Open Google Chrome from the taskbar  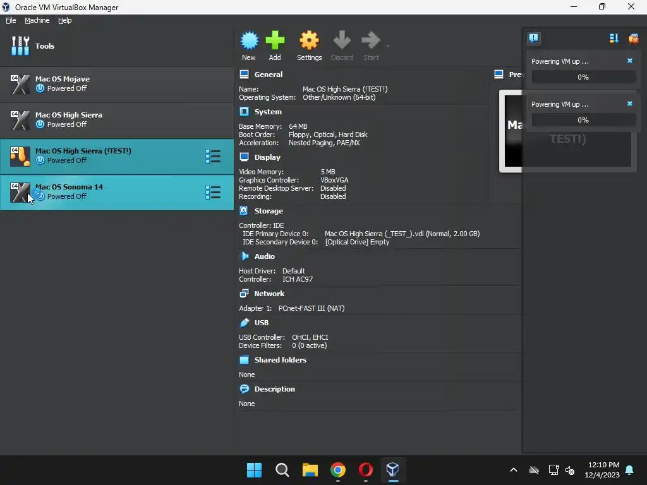[338, 470]
